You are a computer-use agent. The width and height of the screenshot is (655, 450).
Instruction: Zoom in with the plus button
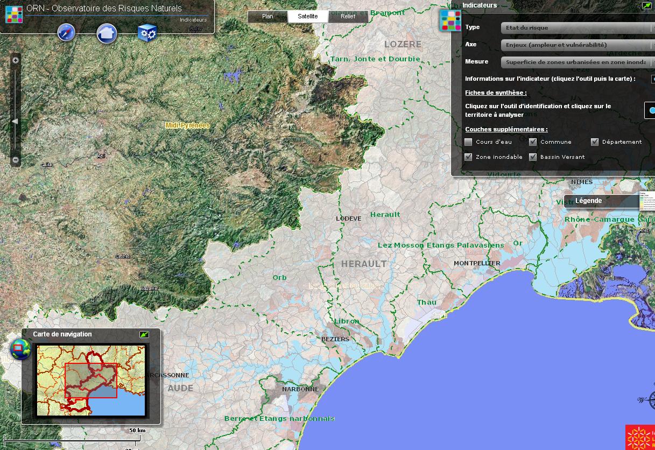[16, 60]
